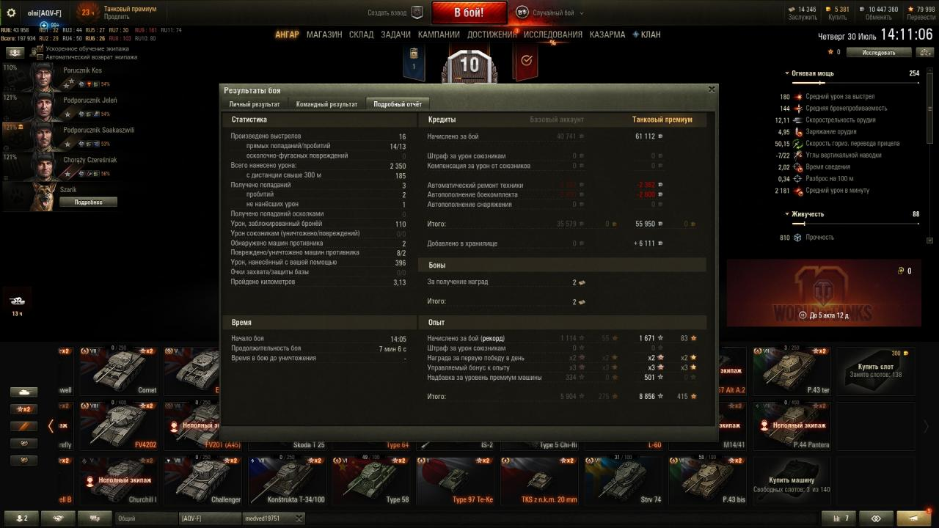
Task: Select the Подробный отчёт tab
Action: (398, 104)
